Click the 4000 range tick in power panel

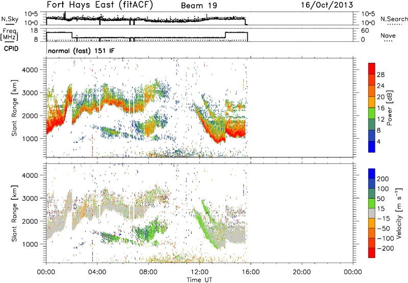[30, 70]
